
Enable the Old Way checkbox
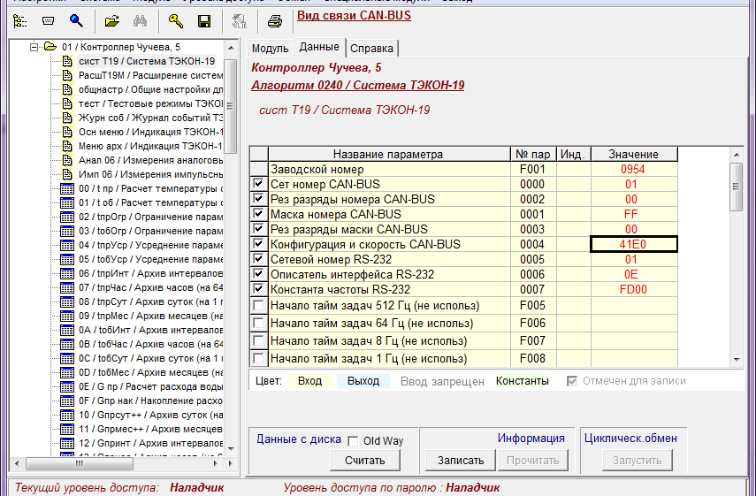[354, 441]
